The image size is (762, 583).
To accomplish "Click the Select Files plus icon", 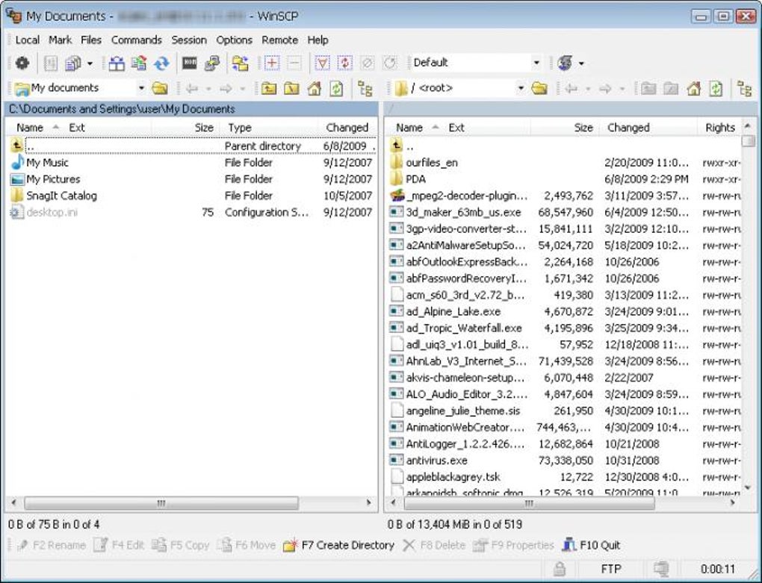I will [x=272, y=63].
